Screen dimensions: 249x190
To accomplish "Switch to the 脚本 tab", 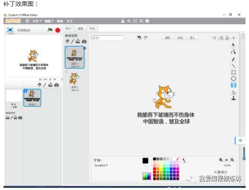I will (68, 29).
